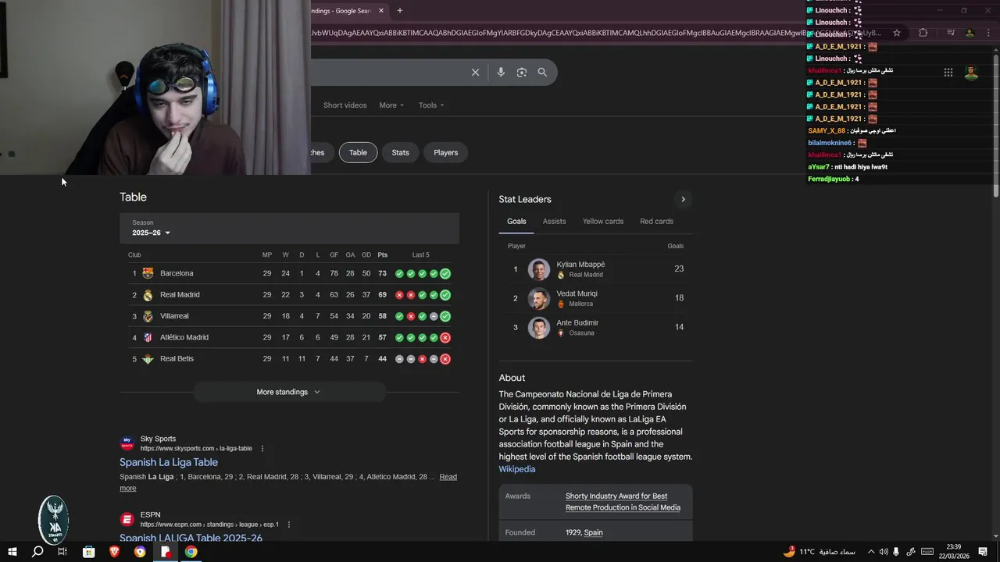This screenshot has height=562, width=1000.
Task: Open Google account avatar menu
Action: (x=971, y=73)
